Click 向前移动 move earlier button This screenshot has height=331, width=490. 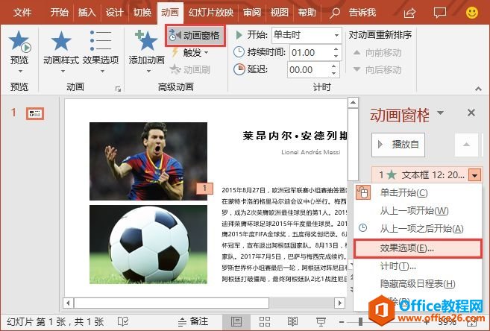[x=383, y=52]
